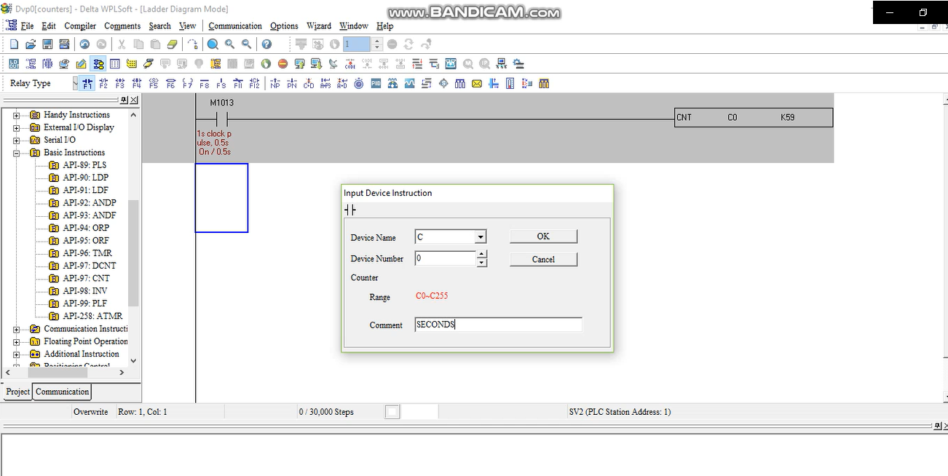
Task: Open the Device Name dropdown
Action: pyautogui.click(x=479, y=236)
